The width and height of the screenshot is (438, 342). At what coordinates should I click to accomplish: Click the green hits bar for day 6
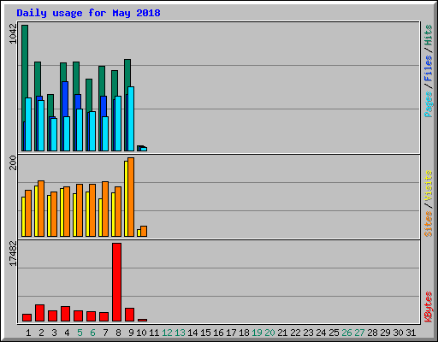tap(89, 96)
